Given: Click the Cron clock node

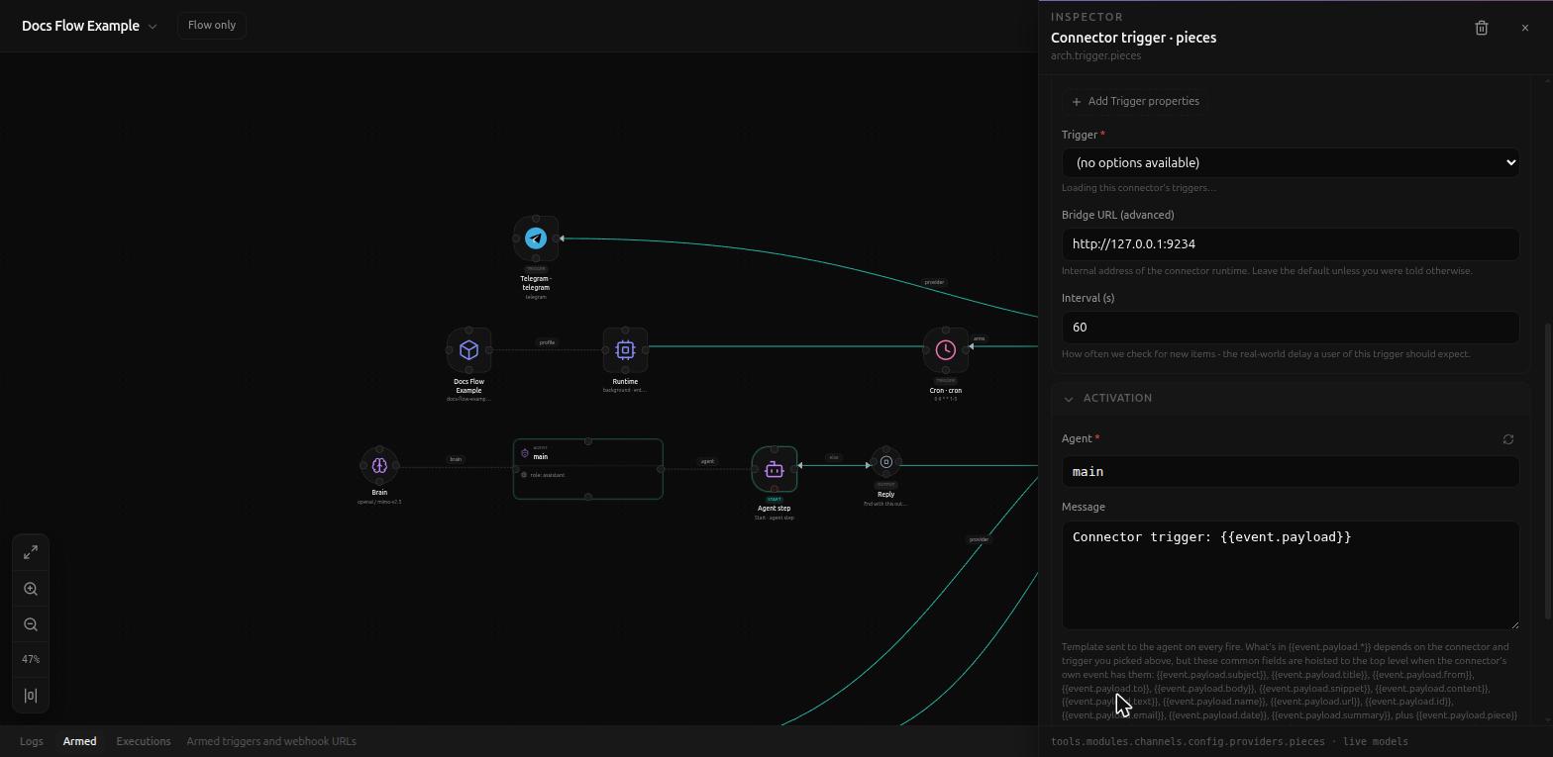Looking at the screenshot, I should [x=946, y=349].
